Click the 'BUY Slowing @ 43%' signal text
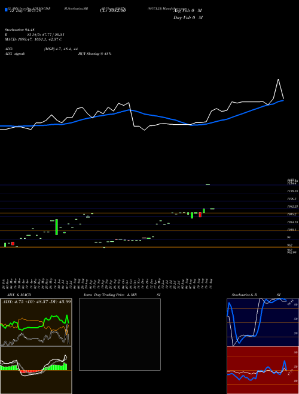This screenshot has width=299, height=394. click(95, 54)
